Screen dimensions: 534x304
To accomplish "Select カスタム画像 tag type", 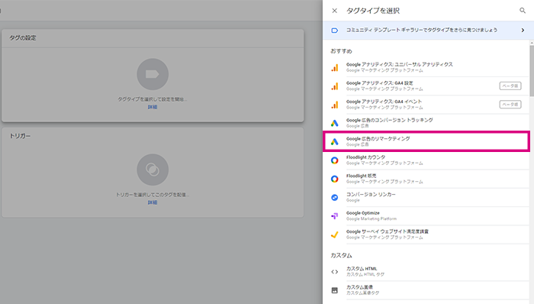I will pos(359,287).
